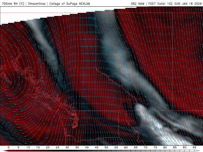
Task: Click the colorbar label "20"
Action: click(x=48, y=147)
